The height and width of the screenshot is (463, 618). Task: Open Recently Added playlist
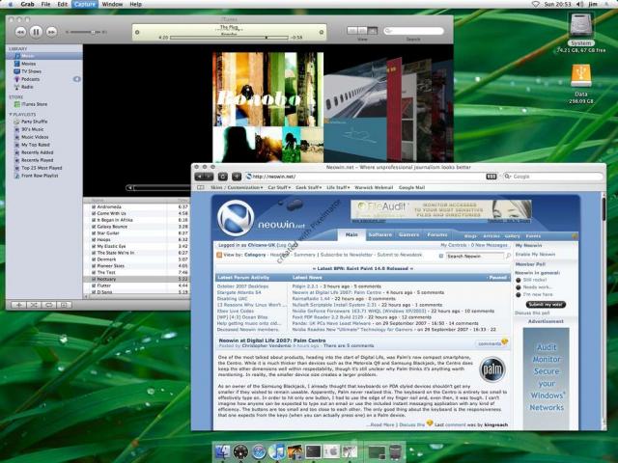(x=37, y=152)
